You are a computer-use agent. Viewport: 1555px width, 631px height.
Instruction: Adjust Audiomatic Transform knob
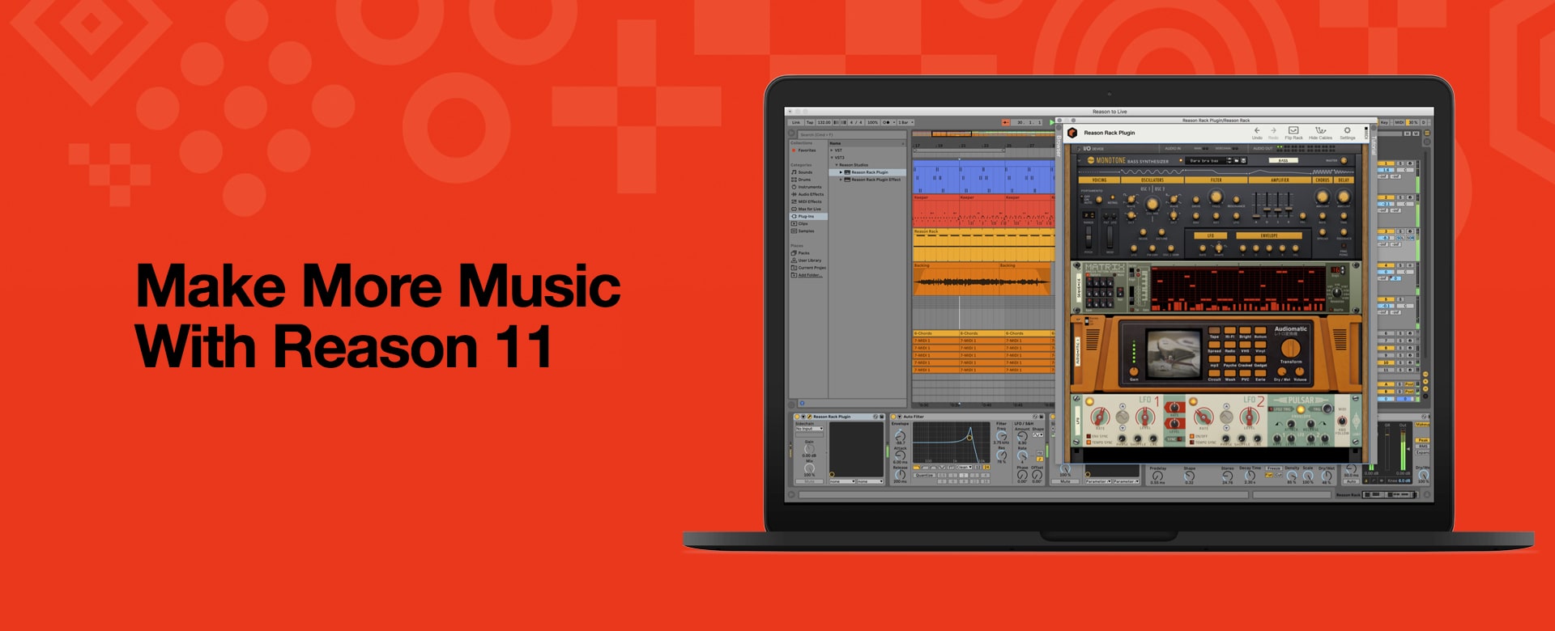point(1291,349)
